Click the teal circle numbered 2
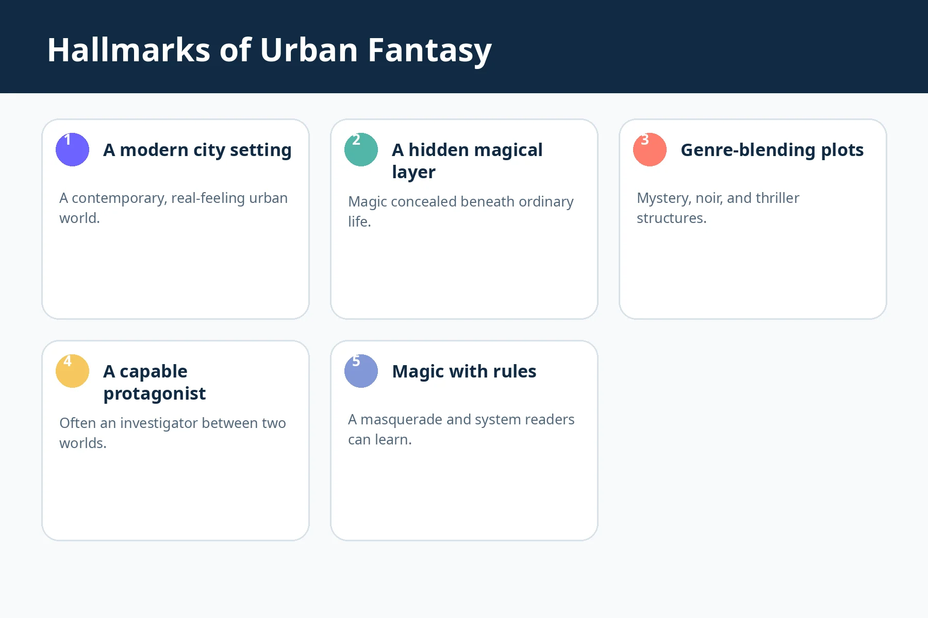 361,149
